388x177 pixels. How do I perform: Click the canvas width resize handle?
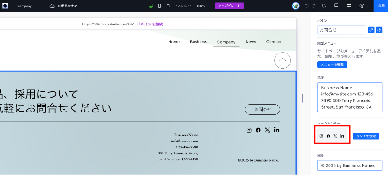coord(302,99)
